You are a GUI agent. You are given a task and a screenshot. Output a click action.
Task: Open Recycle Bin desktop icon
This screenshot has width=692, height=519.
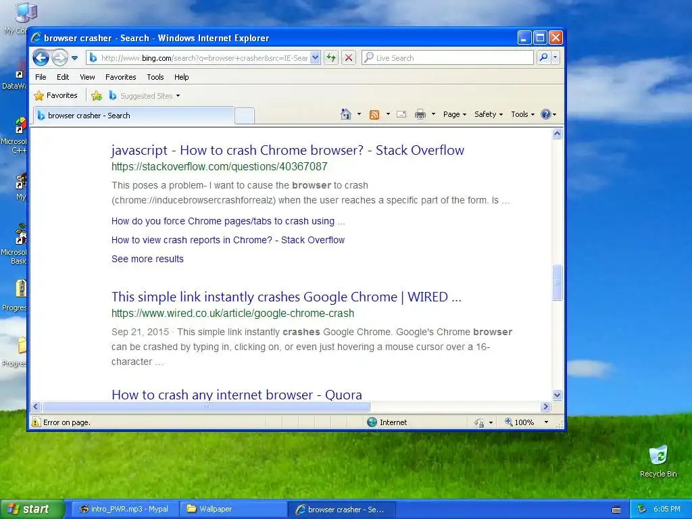(658, 461)
